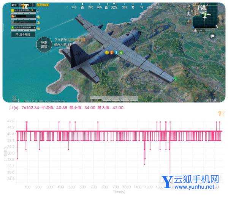
Task: Click the ∫f(x) 76102.34 value
Action: pos(24,108)
